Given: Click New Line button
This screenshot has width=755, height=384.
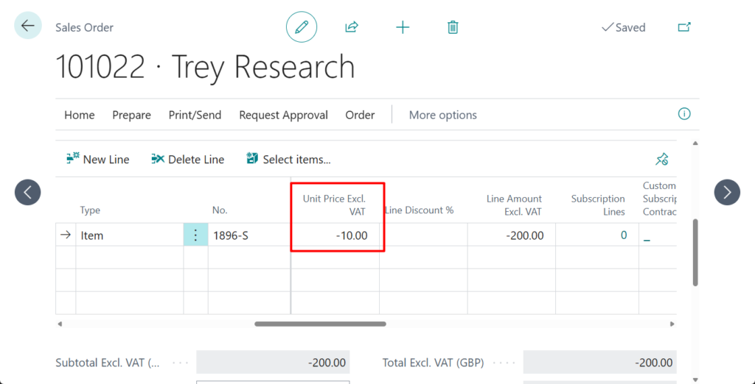Looking at the screenshot, I should (x=98, y=159).
